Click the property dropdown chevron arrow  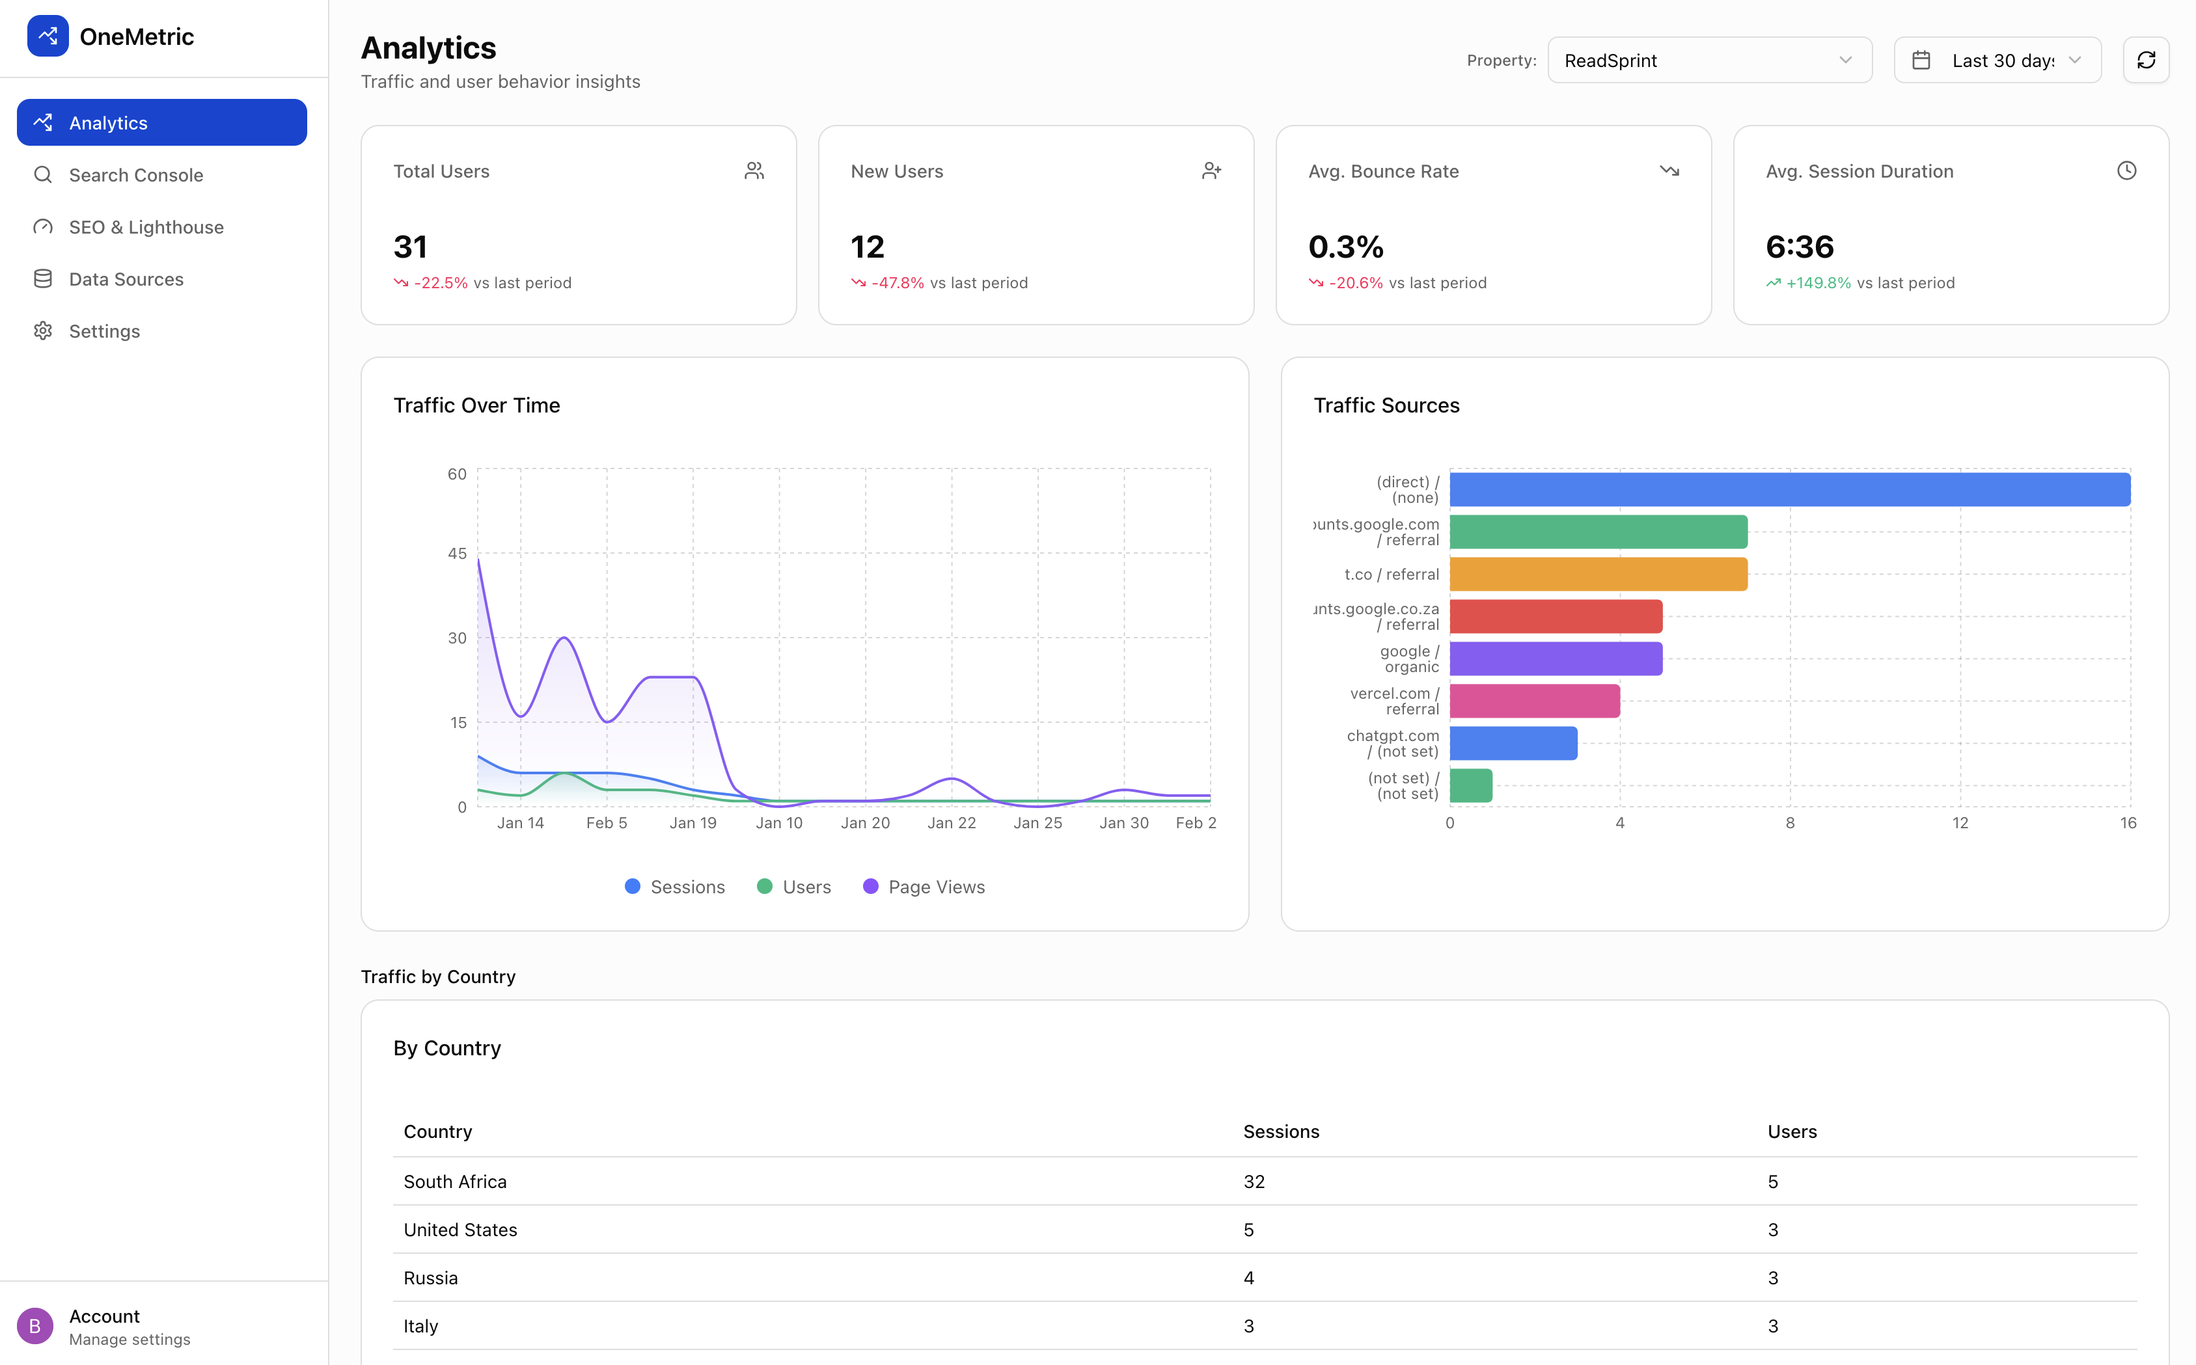click(x=1846, y=61)
